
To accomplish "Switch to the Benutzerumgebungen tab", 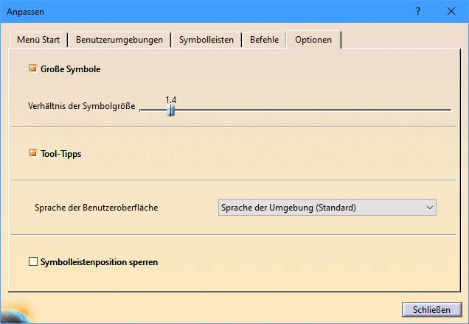I will [119, 40].
